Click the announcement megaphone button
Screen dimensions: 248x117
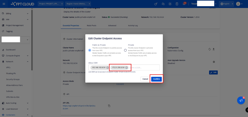241,100
